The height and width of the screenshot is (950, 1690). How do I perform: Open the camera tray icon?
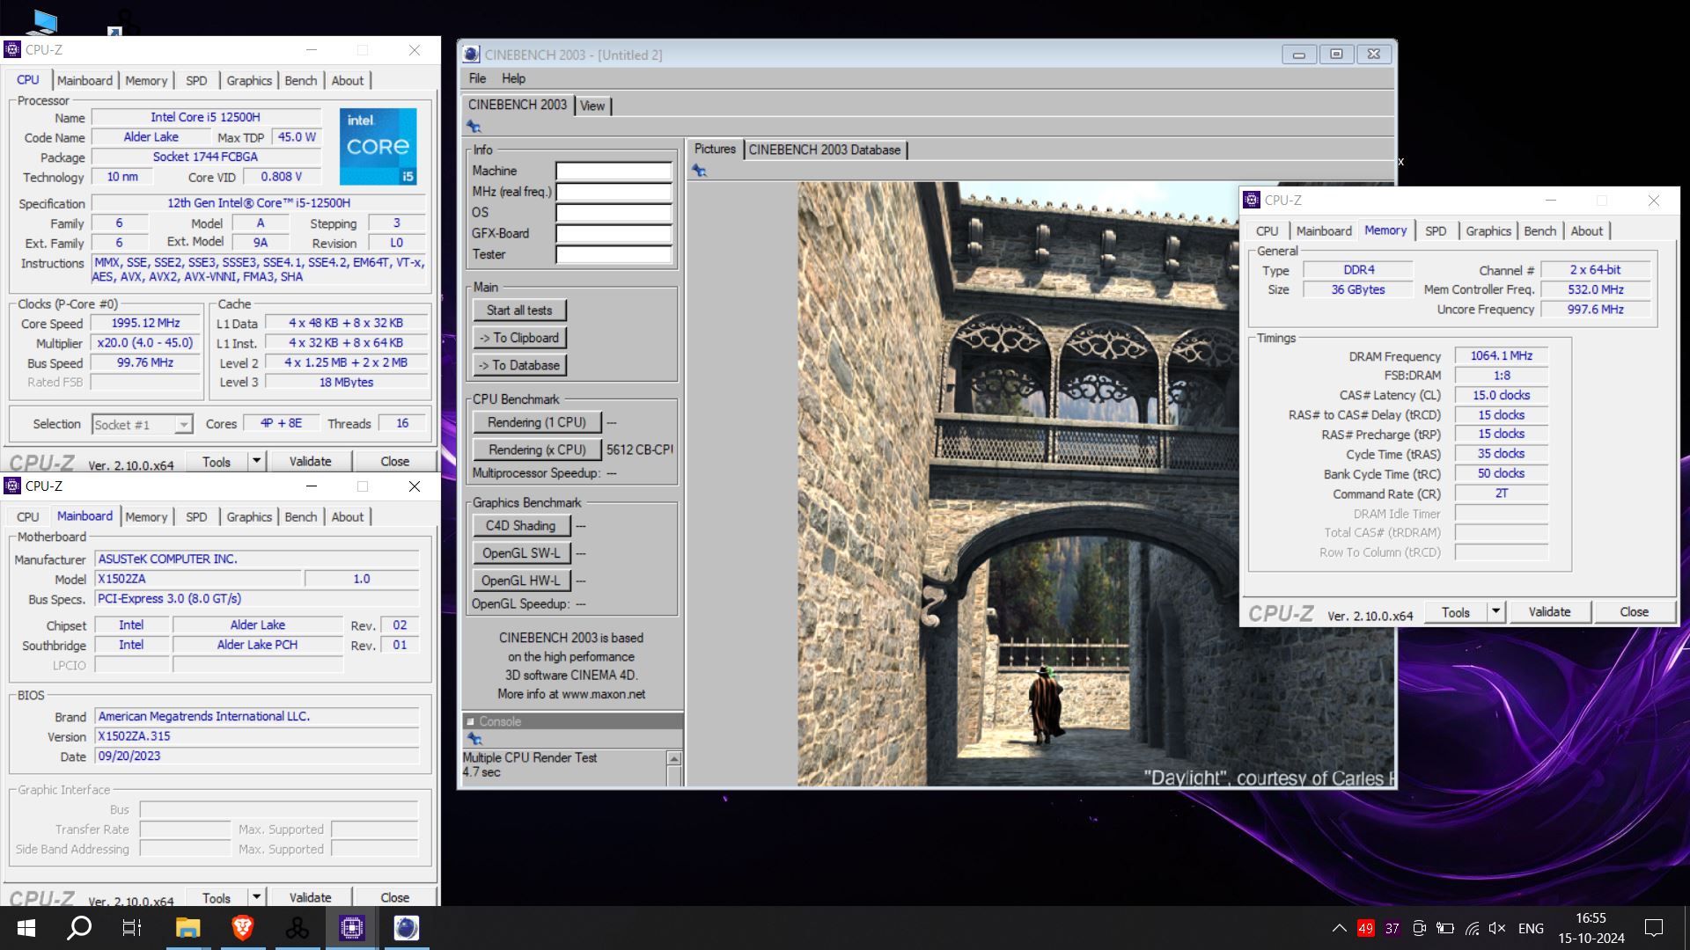point(1419,928)
